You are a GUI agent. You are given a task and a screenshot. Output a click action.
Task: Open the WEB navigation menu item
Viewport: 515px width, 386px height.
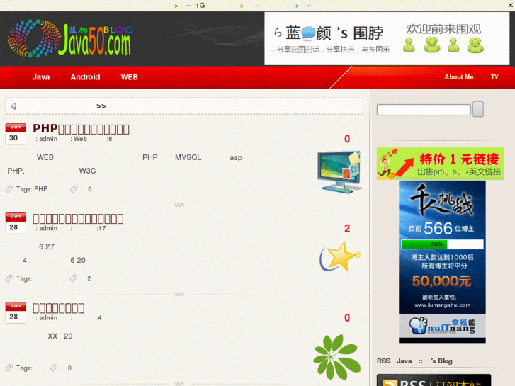click(x=130, y=77)
